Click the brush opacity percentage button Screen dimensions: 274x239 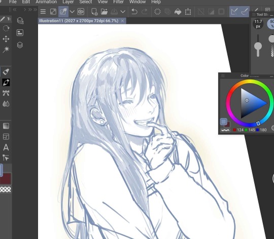click(x=271, y=24)
